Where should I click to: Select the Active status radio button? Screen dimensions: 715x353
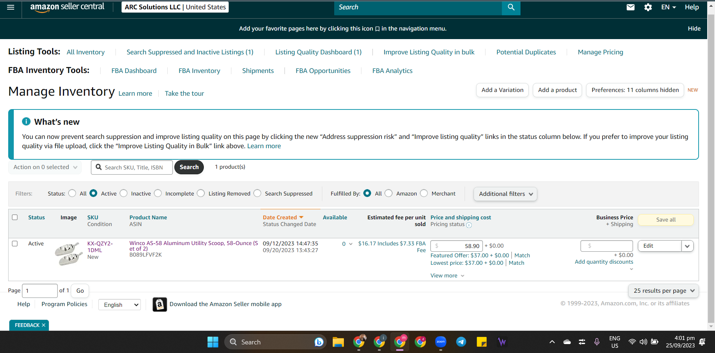94,193
